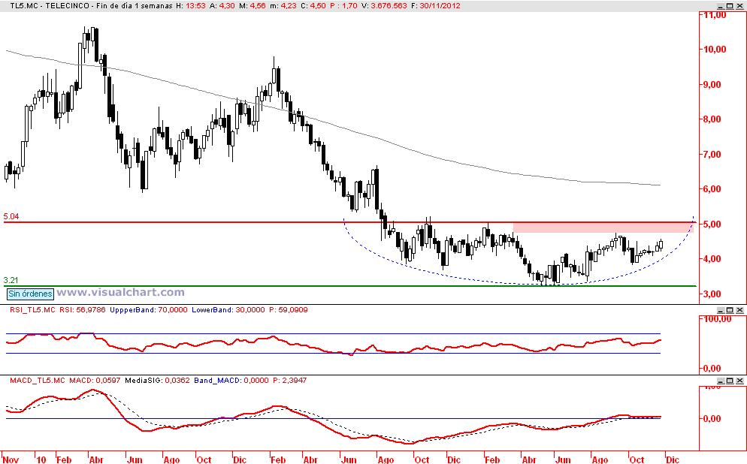This screenshot has height=464, width=747.
Task: Click the '11,00' price axis label
Action: tap(715, 15)
